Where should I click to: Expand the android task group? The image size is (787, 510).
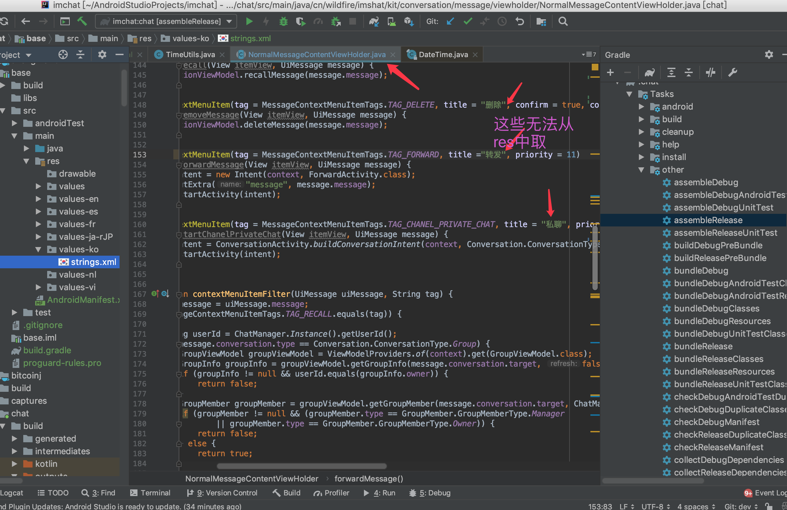click(642, 106)
